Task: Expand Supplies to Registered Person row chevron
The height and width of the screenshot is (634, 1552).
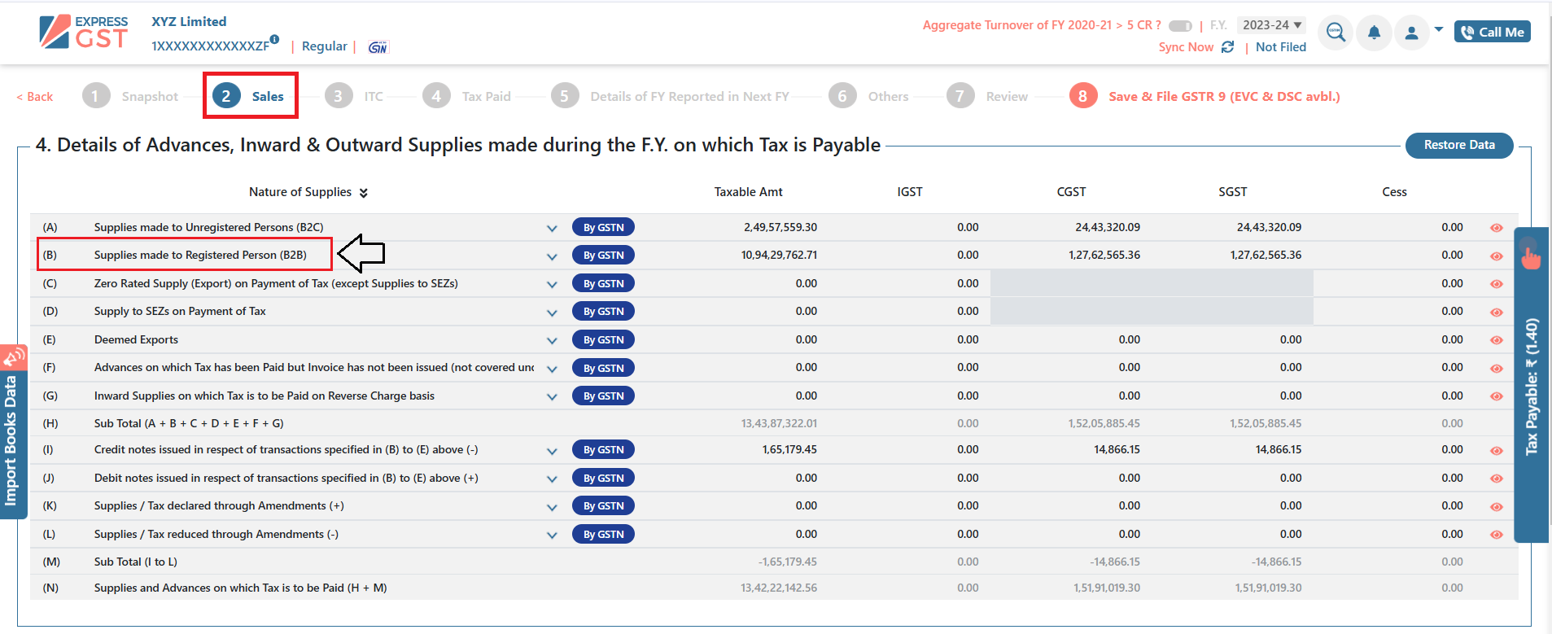Action: pyautogui.click(x=552, y=256)
